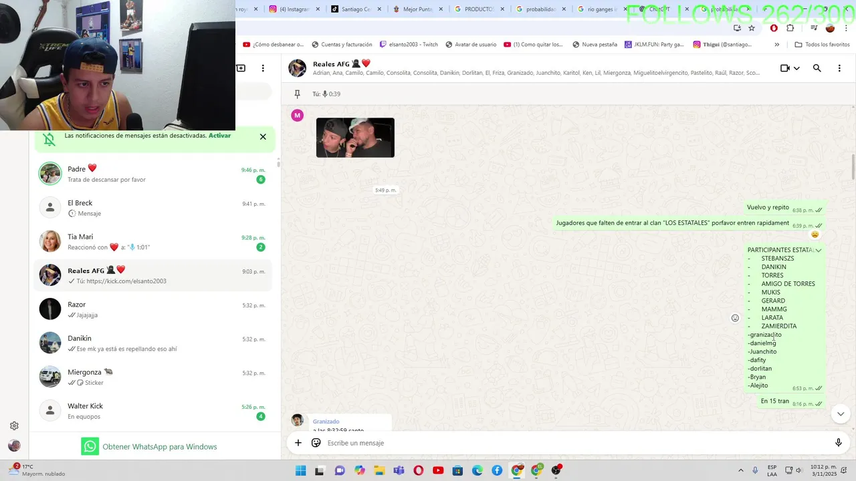This screenshot has width=856, height=481.
Task: Open Chrome extensions puzzle icon
Action: tap(790, 28)
